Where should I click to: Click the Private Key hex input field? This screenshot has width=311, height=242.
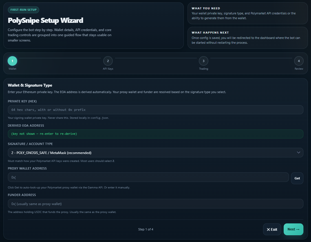(x=155, y=109)
